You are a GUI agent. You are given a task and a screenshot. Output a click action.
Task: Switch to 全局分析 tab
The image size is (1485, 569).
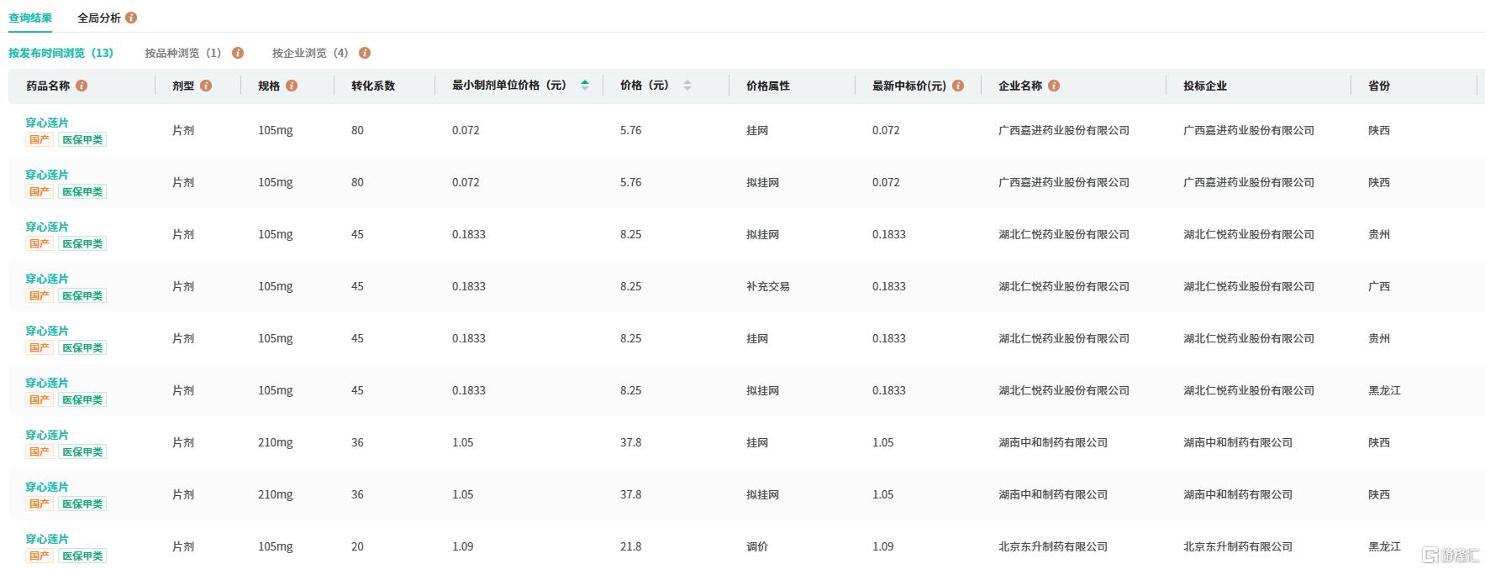tap(99, 18)
